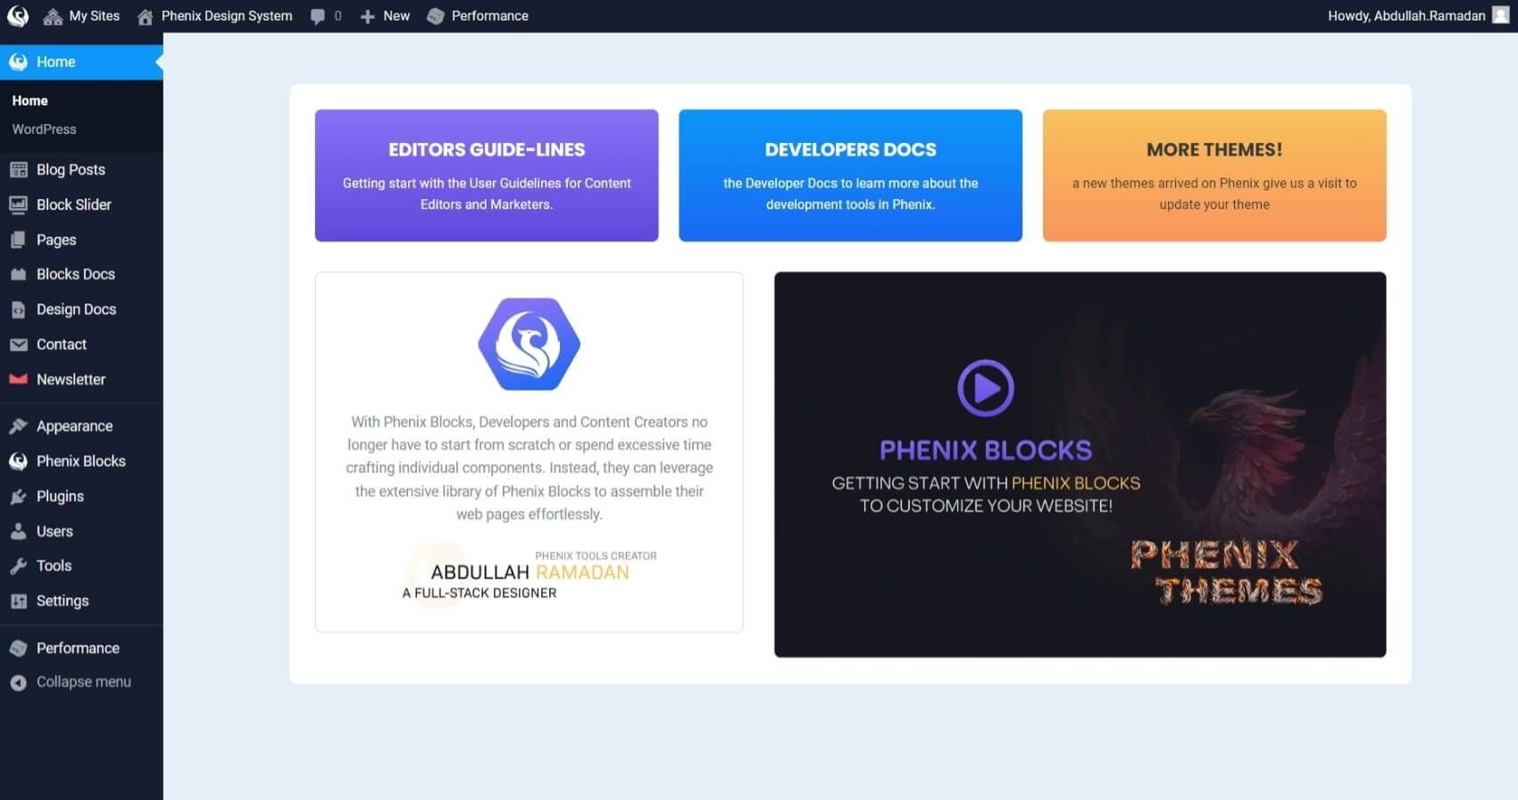Click the Blocks Docs sidebar icon
The image size is (1518, 800).
point(19,274)
